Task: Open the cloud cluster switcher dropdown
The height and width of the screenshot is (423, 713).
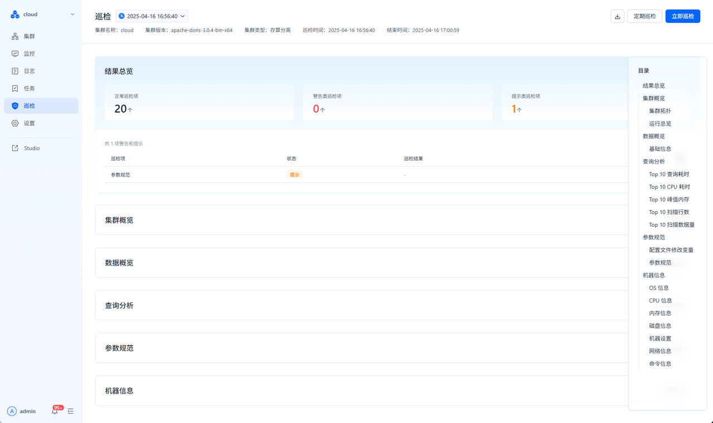Action: [x=72, y=14]
